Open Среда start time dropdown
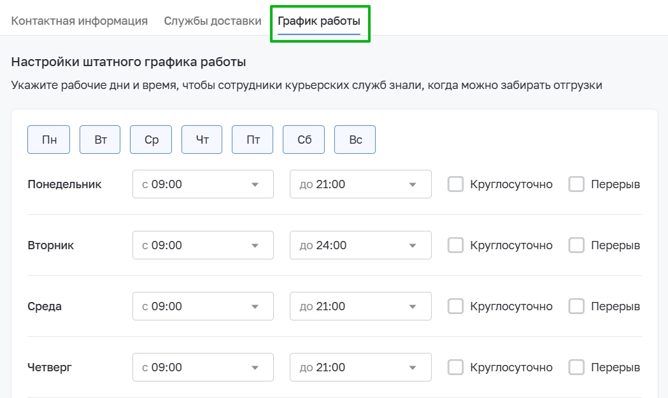The image size is (668, 398). tap(203, 306)
